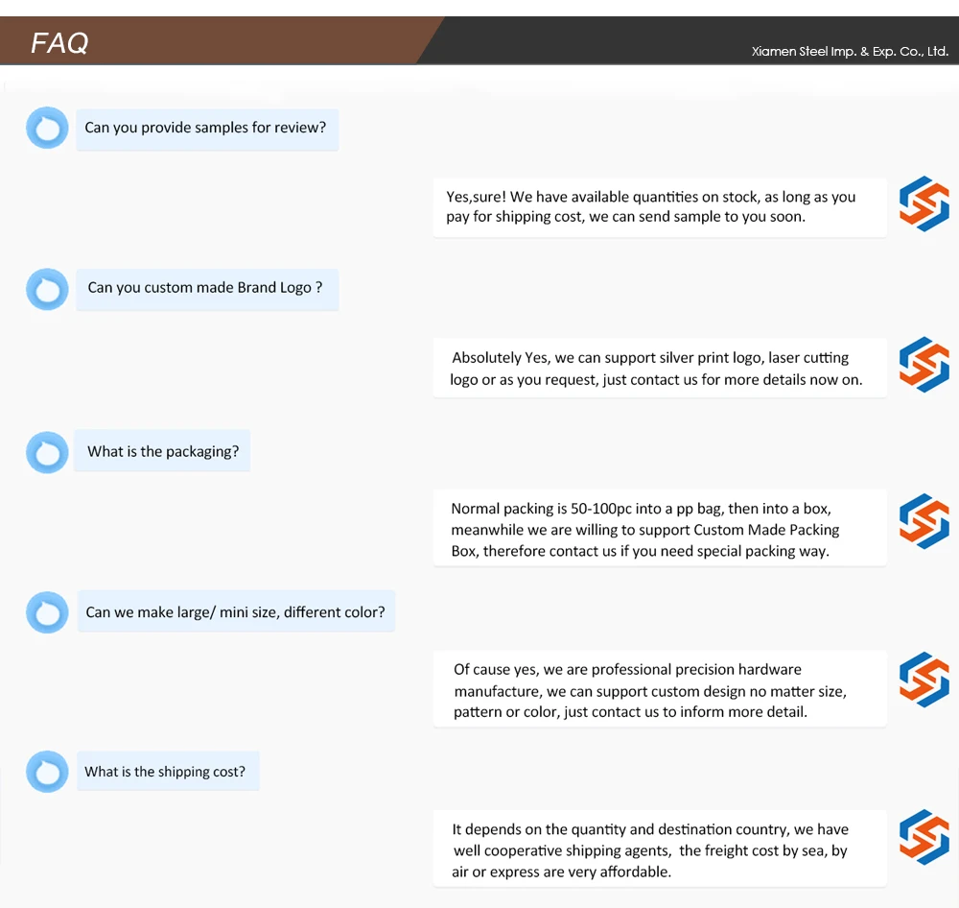Select 'Can you provide samples for review?' bubble
Screen dimensions: 959x908
206,128
